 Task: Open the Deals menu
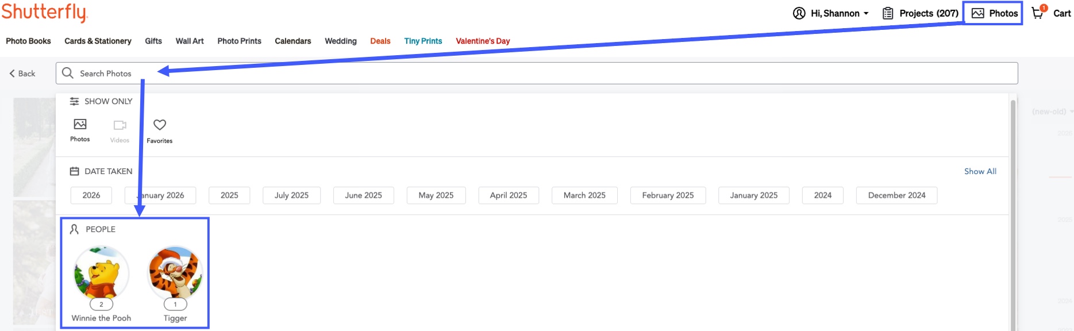click(x=380, y=41)
